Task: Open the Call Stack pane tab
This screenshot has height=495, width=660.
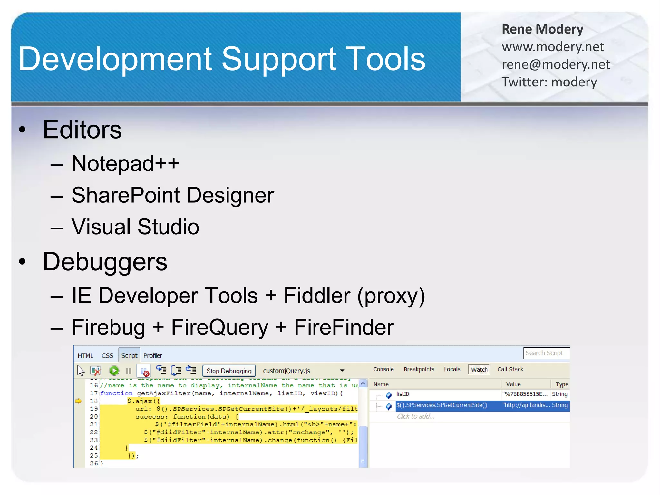Action: pos(510,369)
